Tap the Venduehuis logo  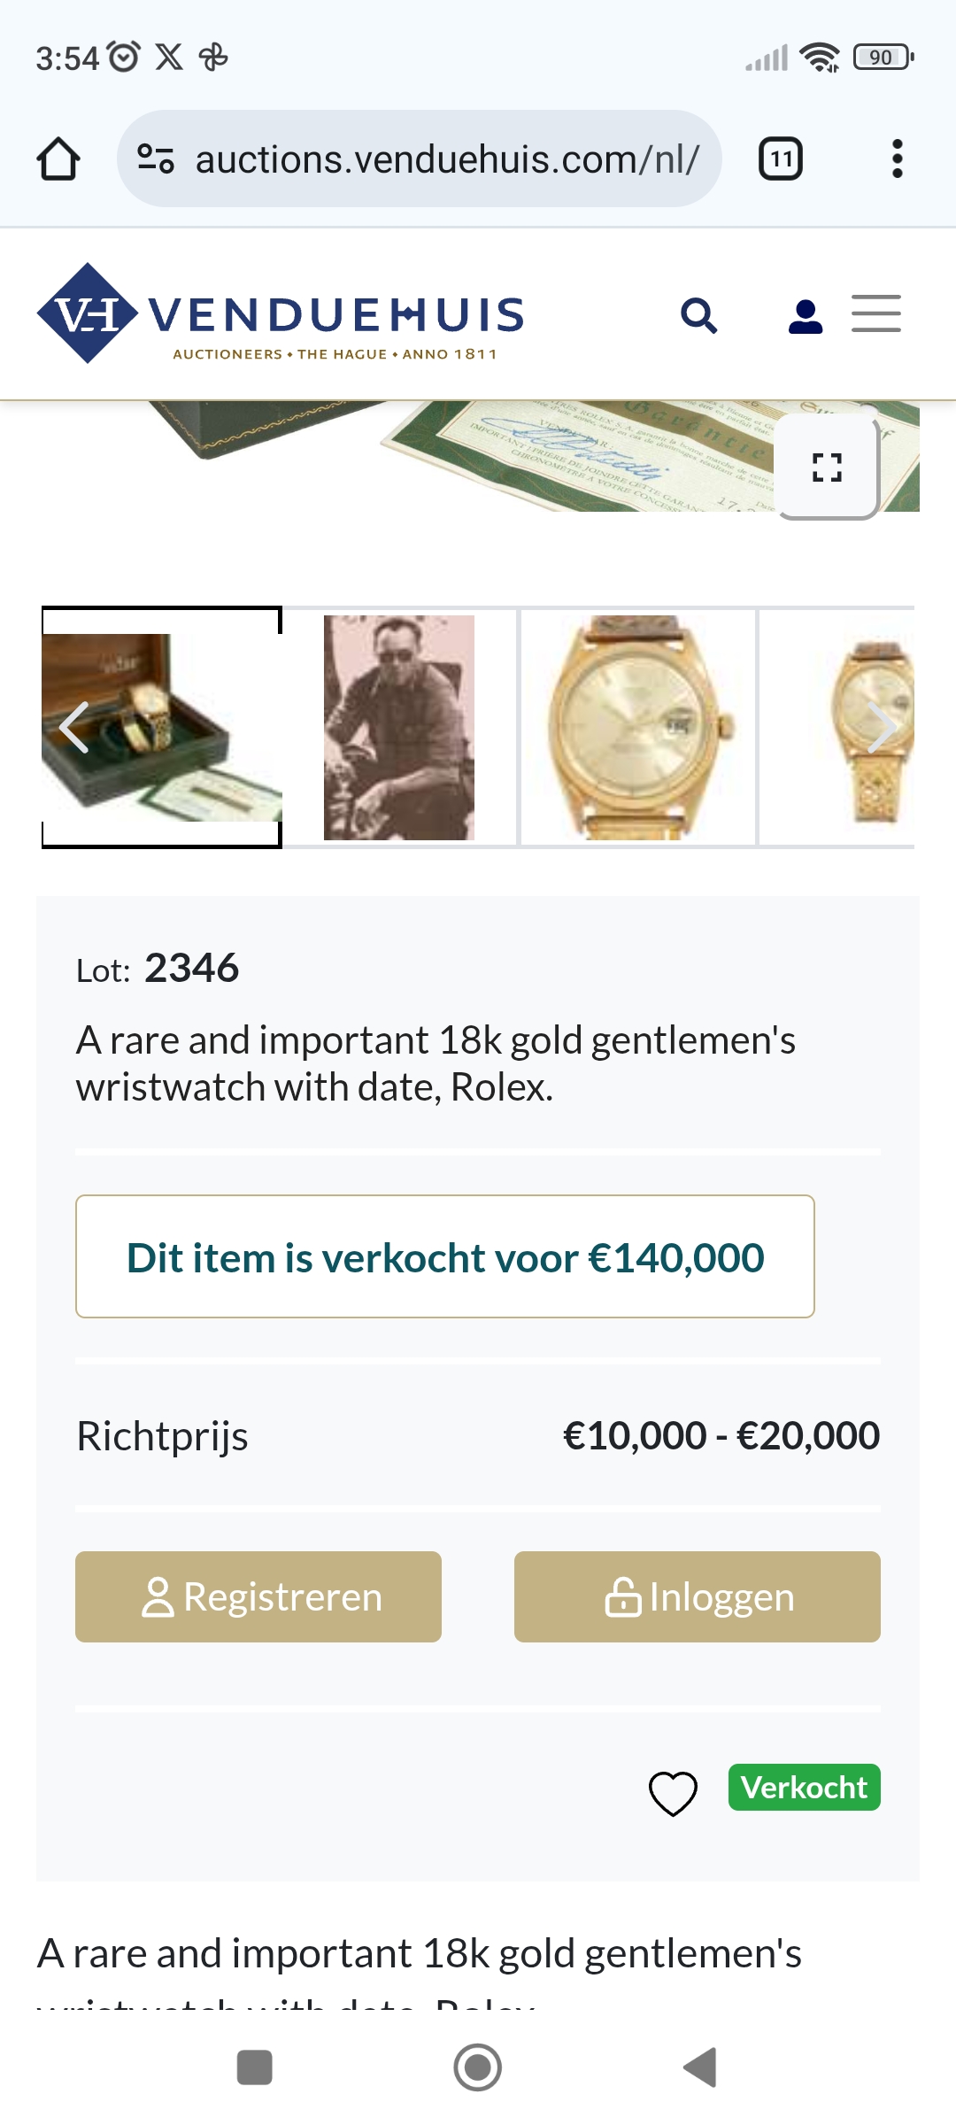(x=281, y=314)
